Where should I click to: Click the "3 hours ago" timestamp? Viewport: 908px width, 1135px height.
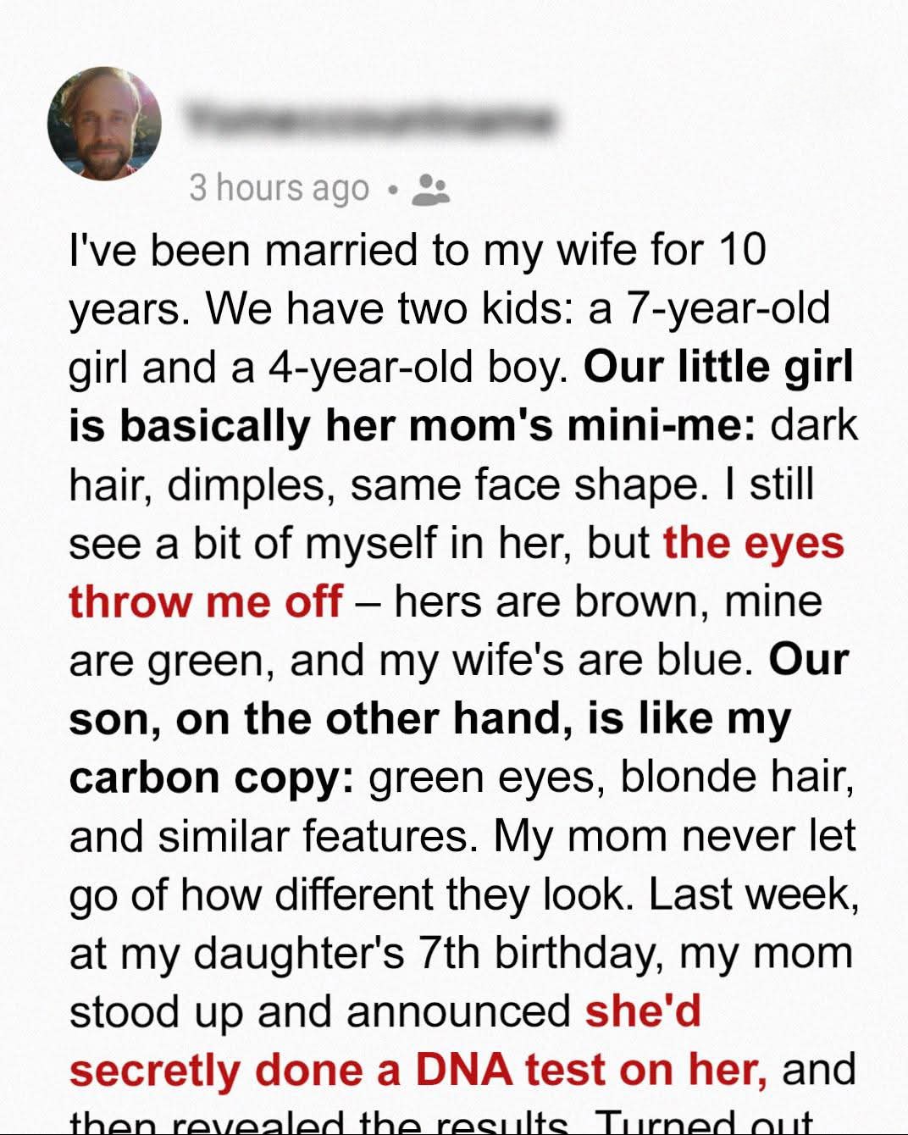tap(279, 188)
